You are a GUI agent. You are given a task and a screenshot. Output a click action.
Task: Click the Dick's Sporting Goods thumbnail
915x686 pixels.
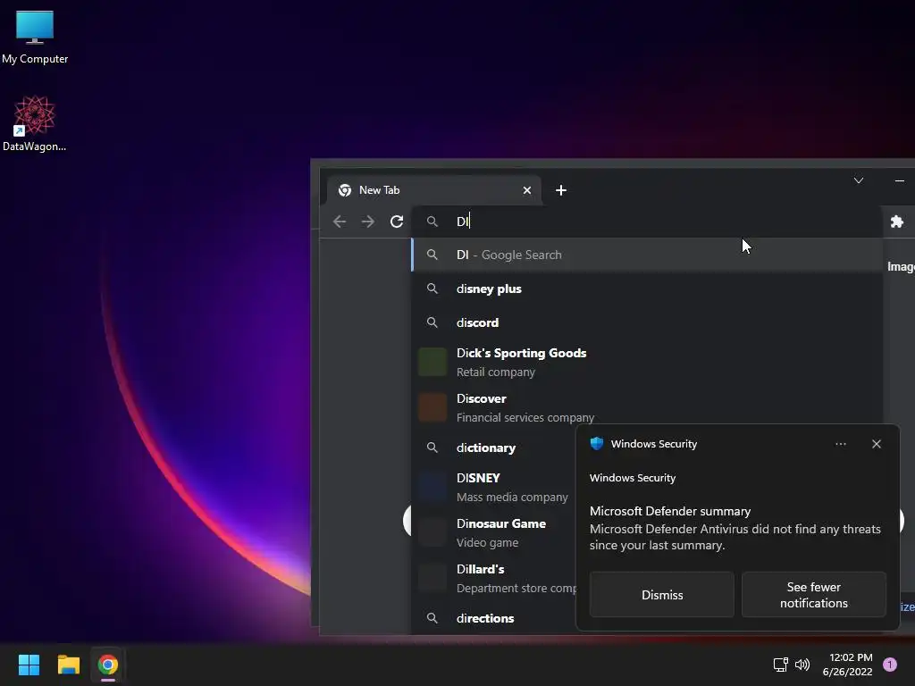432,363
